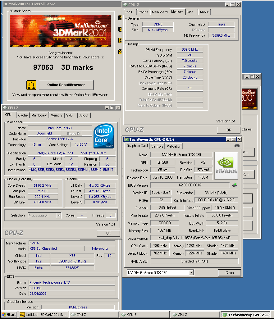The image size is (274, 319).
Task: Click the BIOS brand Phoenix Technologies, LTD
Action: [72, 282]
